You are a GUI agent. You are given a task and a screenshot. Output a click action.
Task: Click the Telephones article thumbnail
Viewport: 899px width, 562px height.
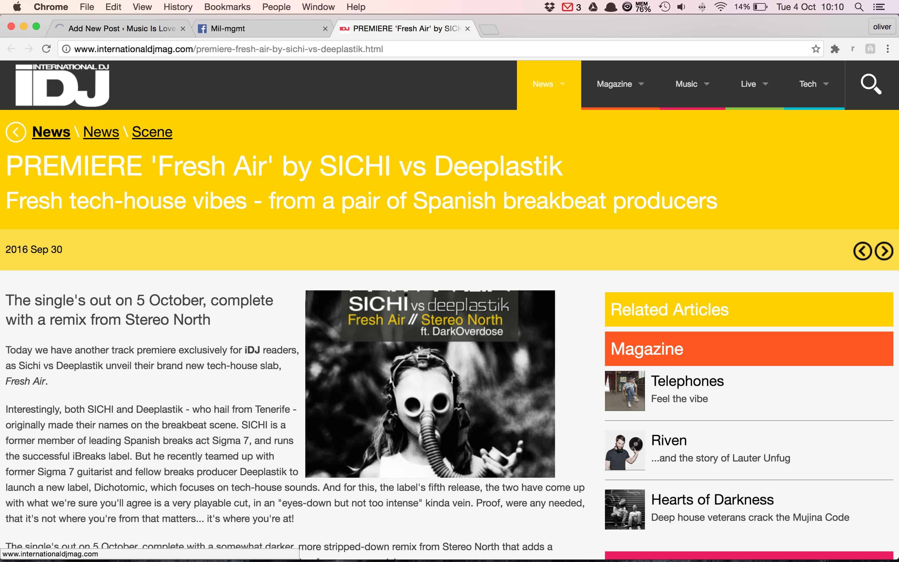pos(625,391)
